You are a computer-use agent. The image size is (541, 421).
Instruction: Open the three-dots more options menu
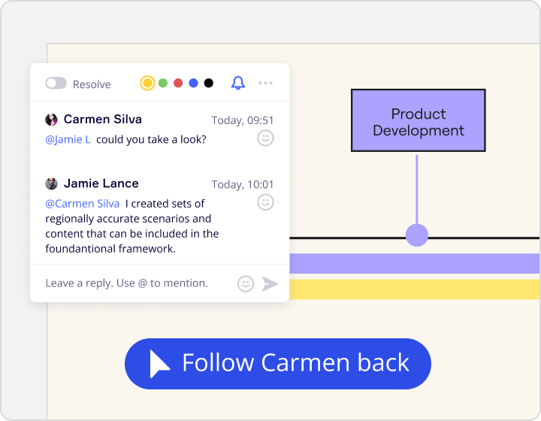266,83
